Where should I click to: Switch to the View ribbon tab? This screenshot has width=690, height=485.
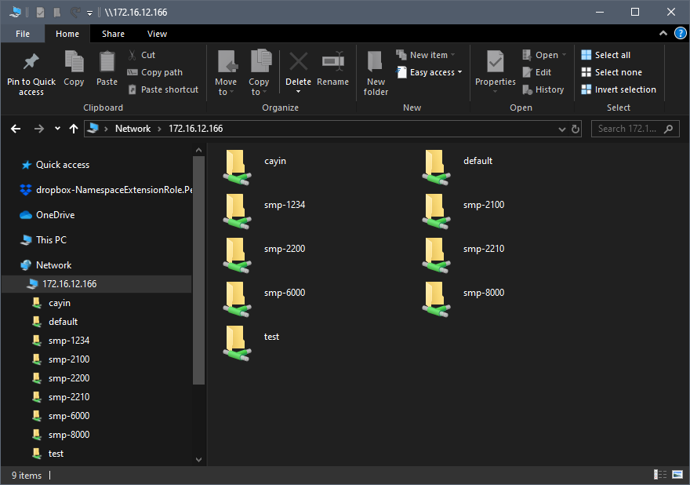point(157,34)
